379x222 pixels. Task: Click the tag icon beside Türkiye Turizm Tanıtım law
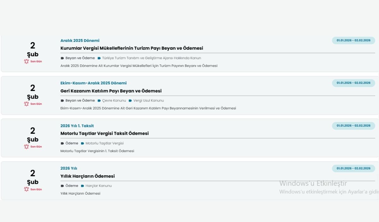(x=99, y=58)
